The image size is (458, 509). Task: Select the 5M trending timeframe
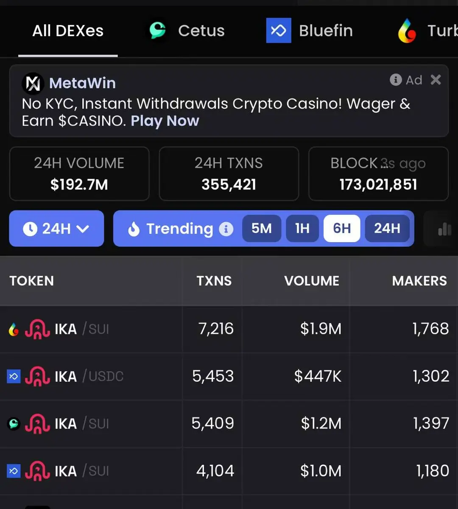click(x=262, y=229)
